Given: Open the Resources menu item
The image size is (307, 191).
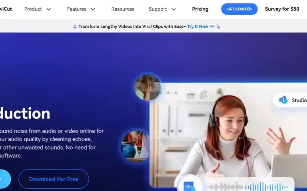Looking at the screenshot, I should click(123, 9).
